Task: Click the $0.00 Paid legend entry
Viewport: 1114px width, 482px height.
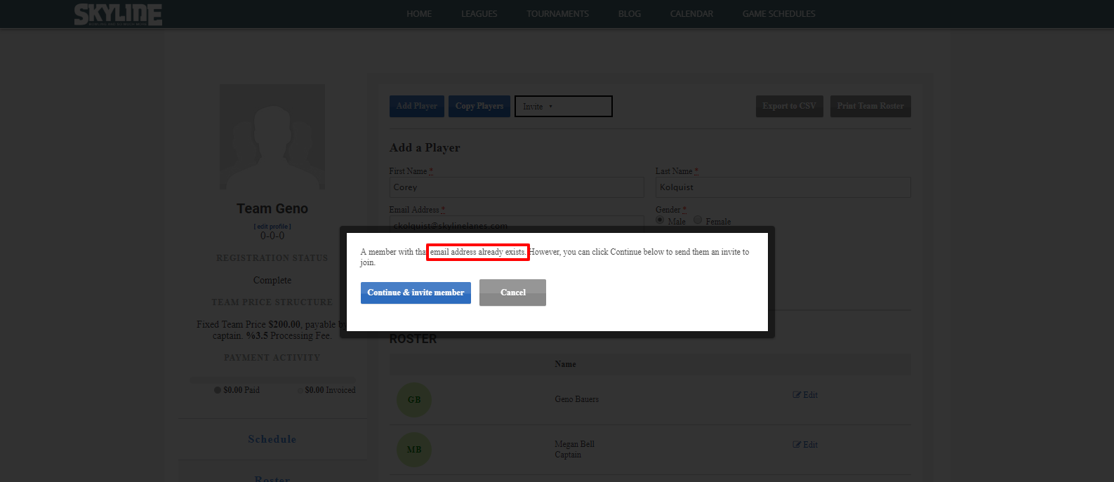Action: click(x=237, y=390)
